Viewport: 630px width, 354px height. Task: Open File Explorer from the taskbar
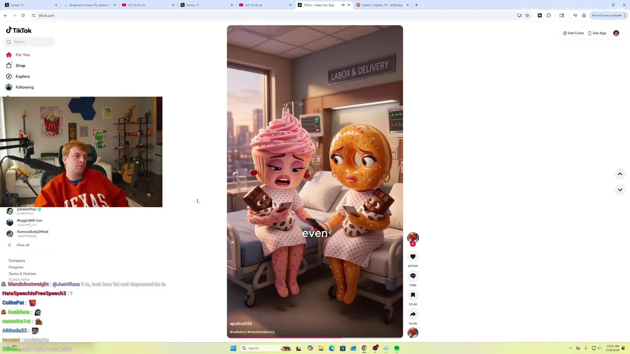pyautogui.click(x=320, y=348)
